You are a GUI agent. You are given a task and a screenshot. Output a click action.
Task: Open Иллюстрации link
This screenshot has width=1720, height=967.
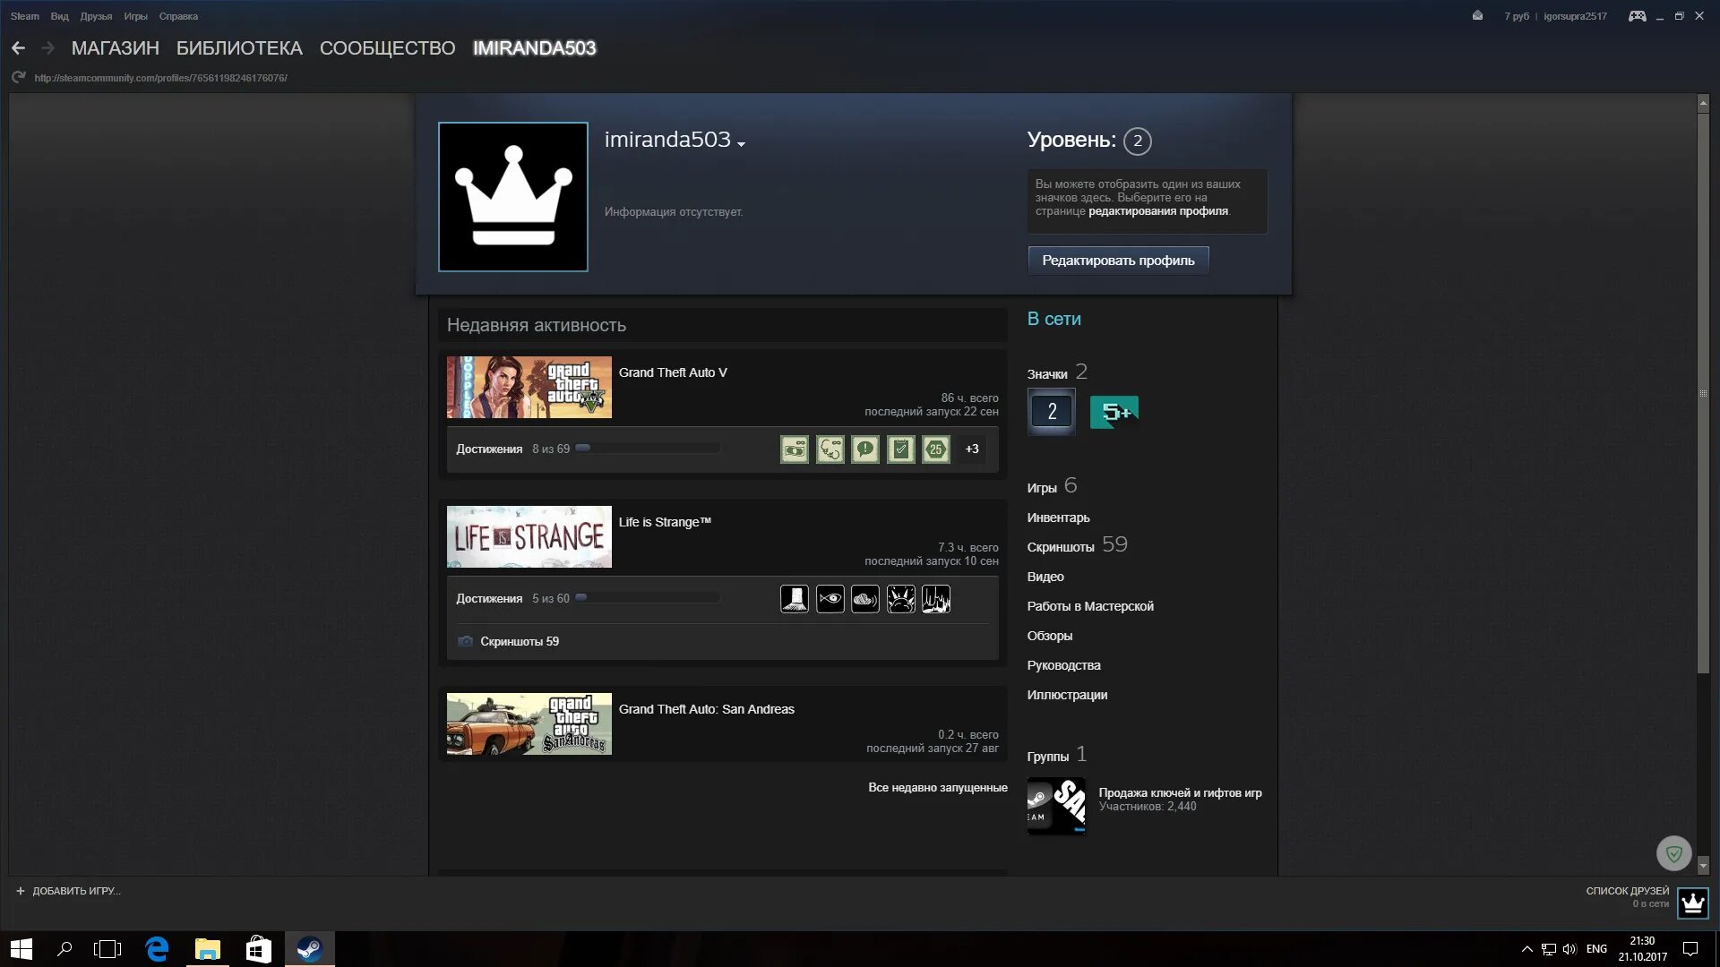[1067, 695]
